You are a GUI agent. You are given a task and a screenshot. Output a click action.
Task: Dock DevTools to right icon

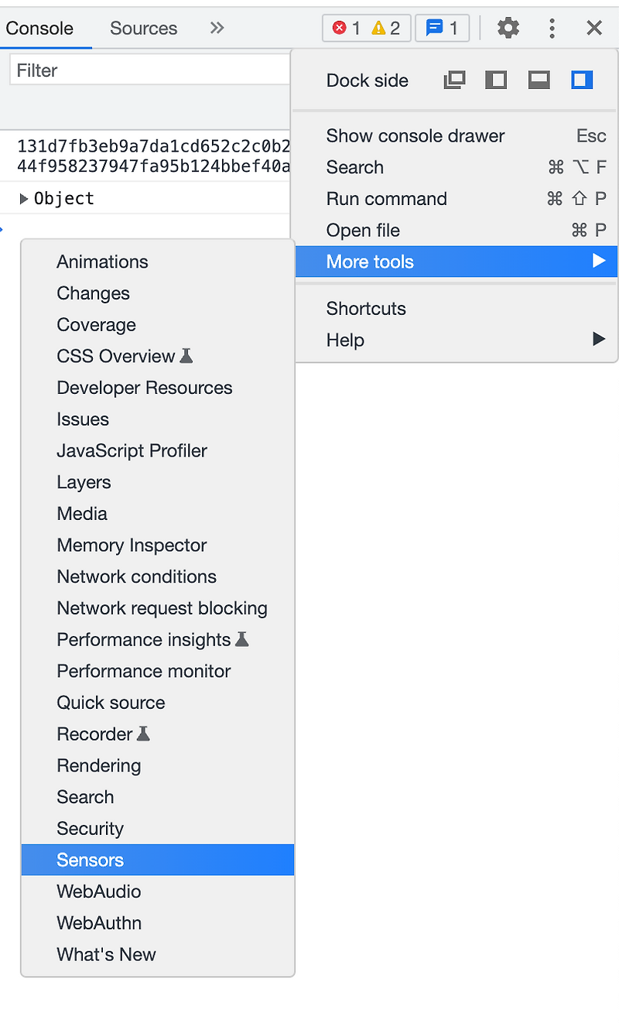(582, 80)
